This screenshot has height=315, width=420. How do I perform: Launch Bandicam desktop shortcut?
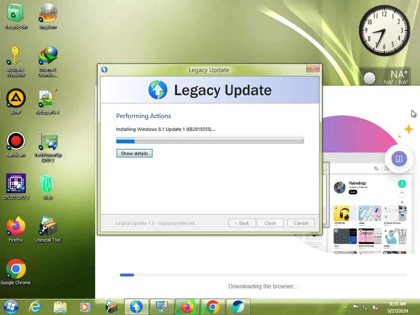pyautogui.click(x=16, y=144)
